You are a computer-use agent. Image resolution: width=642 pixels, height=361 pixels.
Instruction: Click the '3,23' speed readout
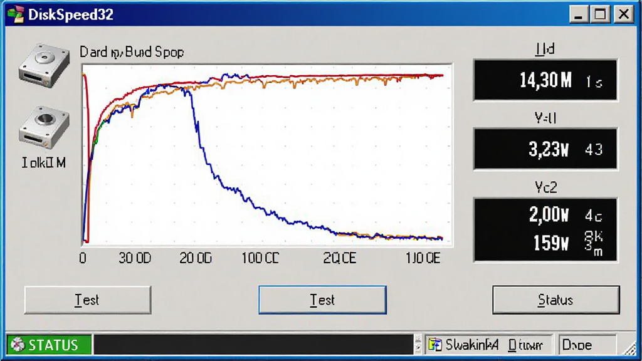549,149
